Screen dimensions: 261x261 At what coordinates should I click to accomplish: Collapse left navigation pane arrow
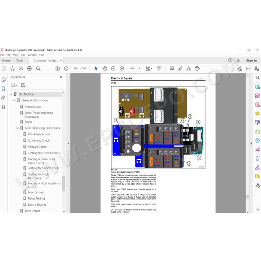point(68,143)
